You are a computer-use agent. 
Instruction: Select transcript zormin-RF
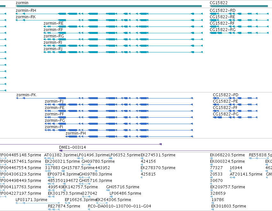point(53,30)
